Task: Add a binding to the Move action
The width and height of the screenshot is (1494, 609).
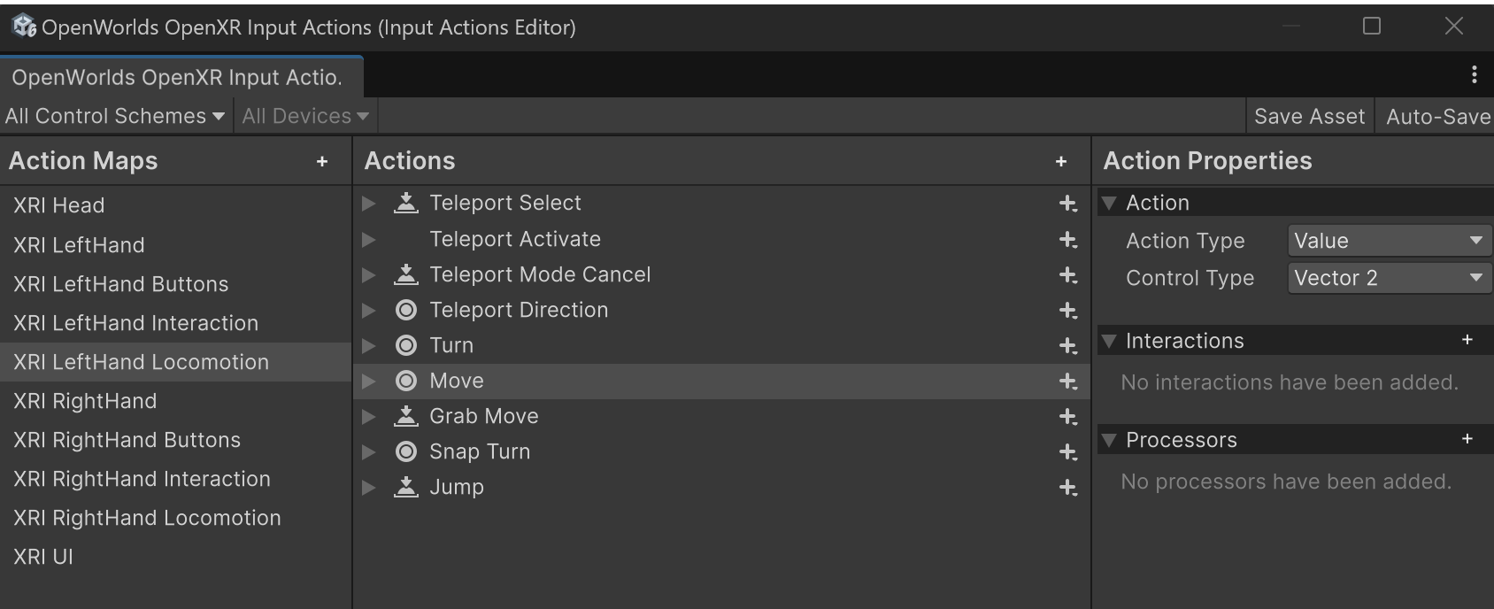Action: 1068,382
